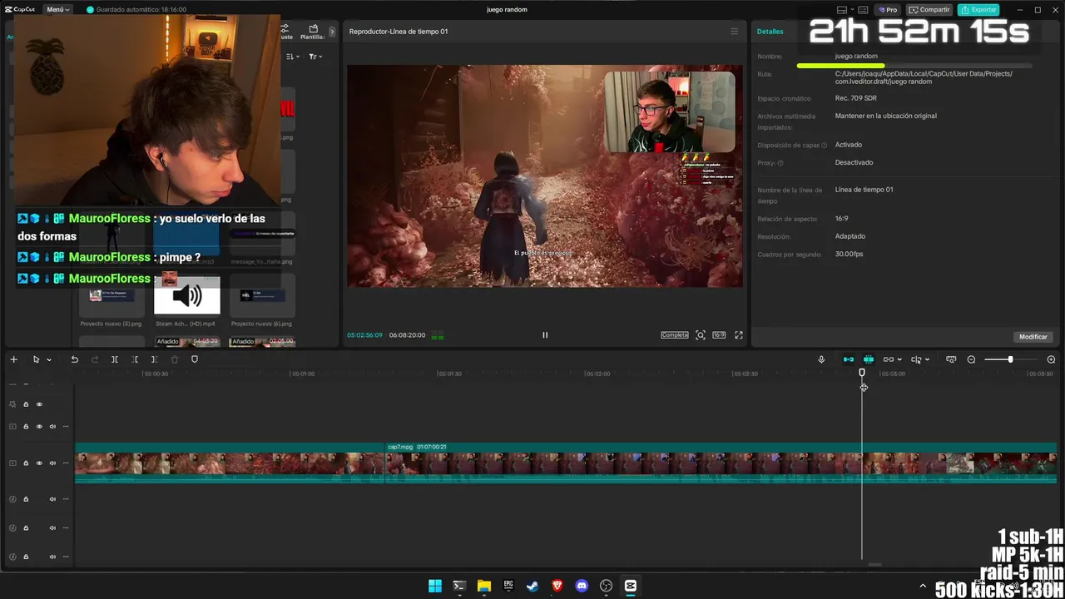Screen dimensions: 1065x599
Task: Mute the first audio track
Action: (x=52, y=499)
